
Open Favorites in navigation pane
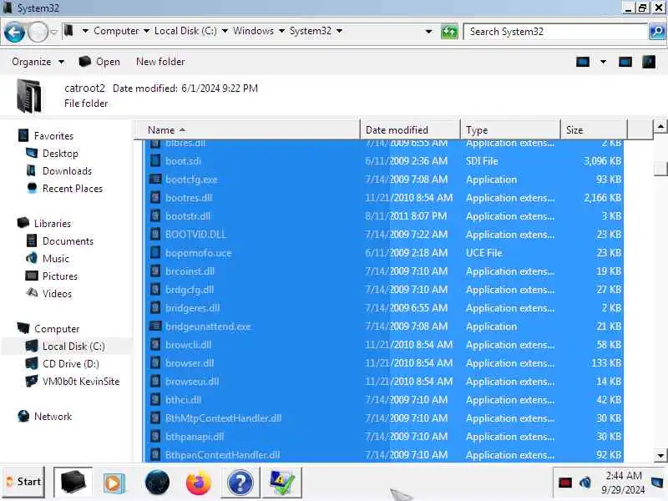pyautogui.click(x=53, y=136)
